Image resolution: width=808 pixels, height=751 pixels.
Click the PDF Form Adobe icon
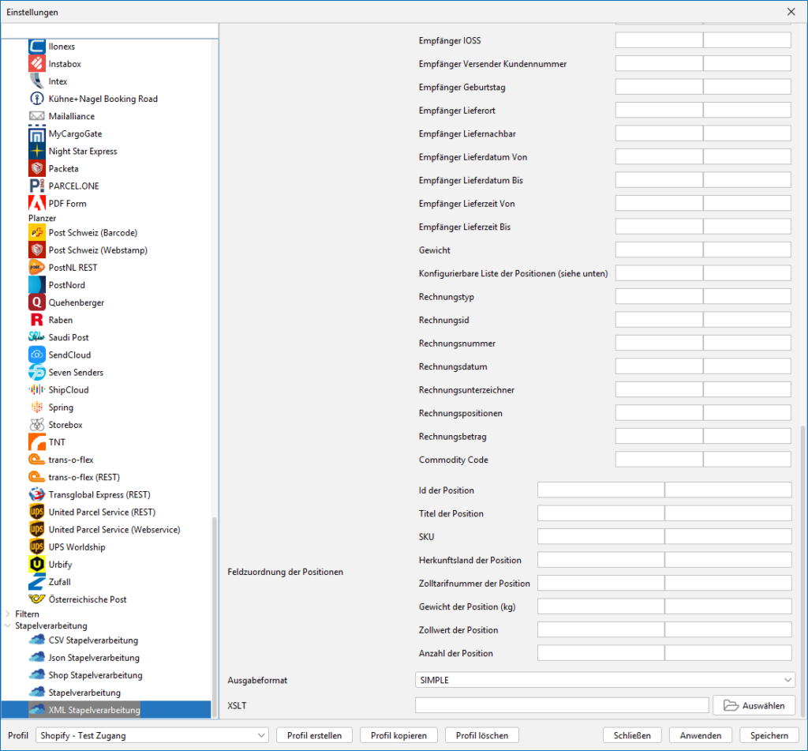(x=36, y=203)
